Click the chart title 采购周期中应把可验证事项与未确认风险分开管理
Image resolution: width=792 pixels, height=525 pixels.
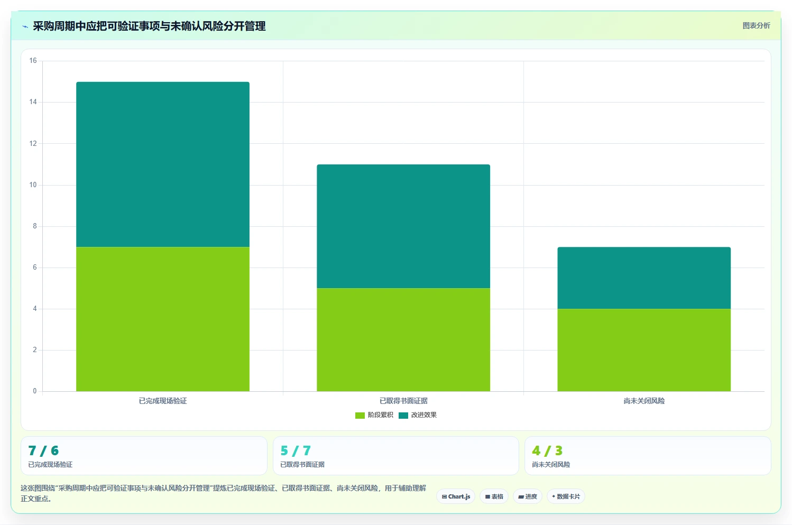click(x=149, y=26)
